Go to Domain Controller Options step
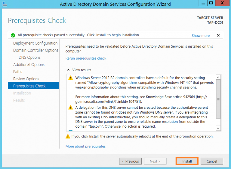Viewport: 231px width, 169px height. [36, 50]
